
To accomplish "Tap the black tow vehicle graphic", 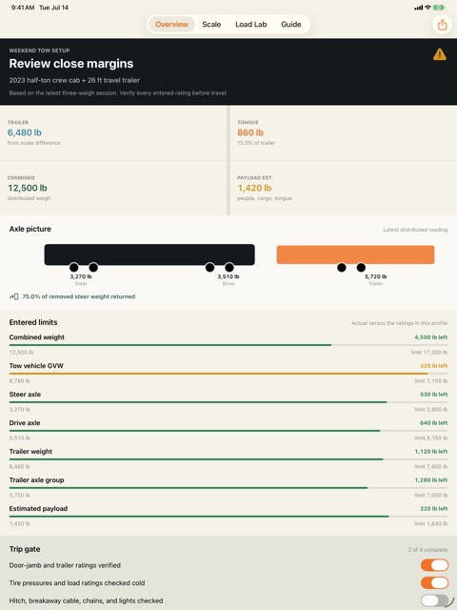I will pos(149,254).
